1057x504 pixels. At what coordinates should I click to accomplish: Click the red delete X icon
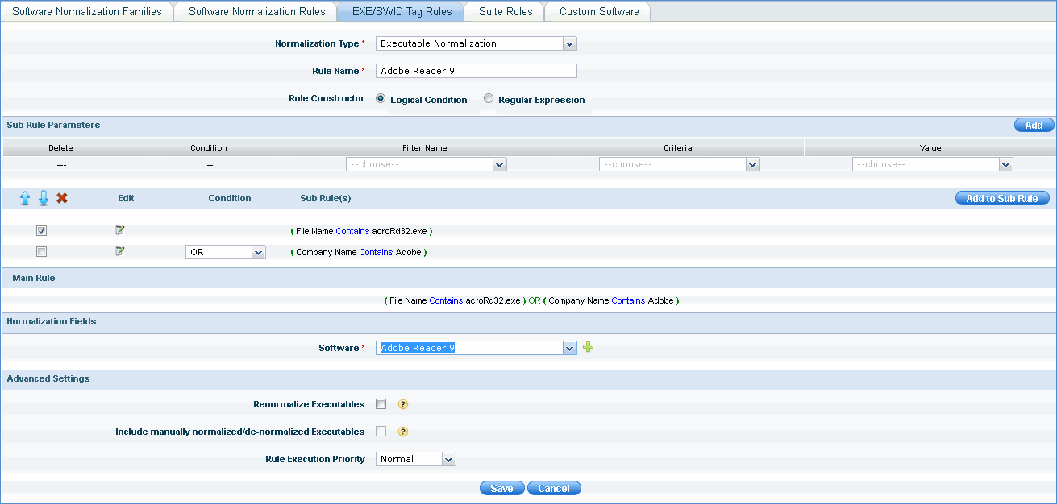[x=62, y=198]
